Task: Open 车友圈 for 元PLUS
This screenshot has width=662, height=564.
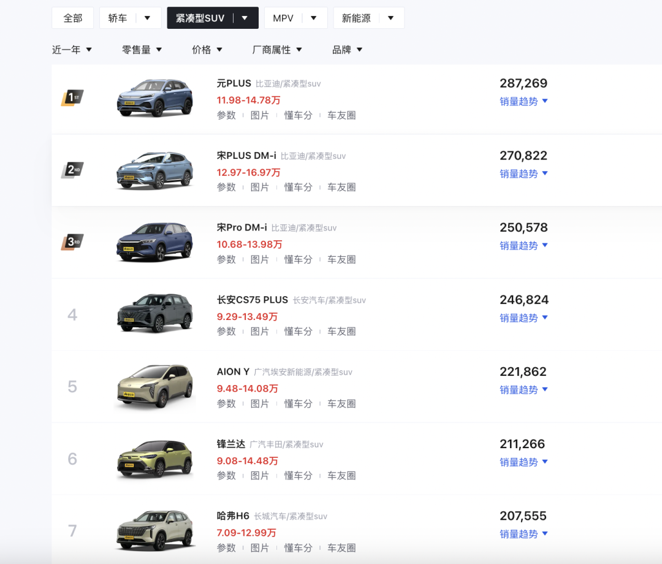Action: (341, 115)
